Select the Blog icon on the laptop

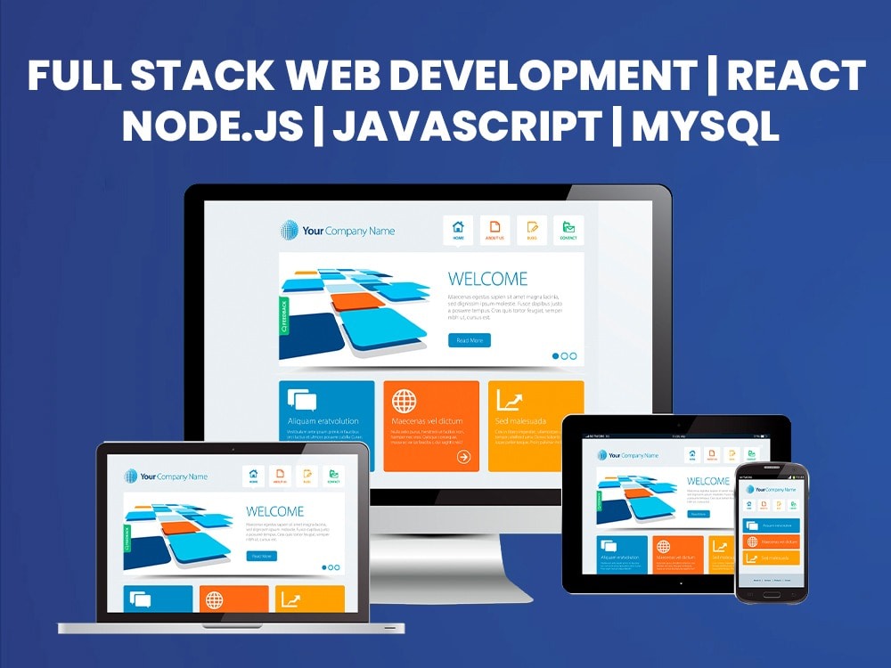point(307,476)
